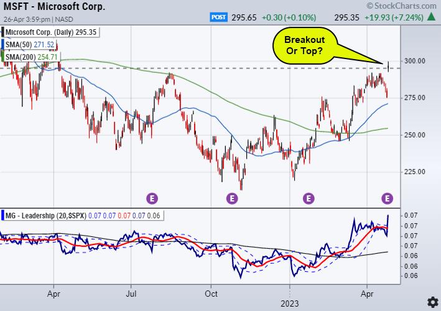Click the earnings marker near Oct
The height and width of the screenshot is (311, 441).
click(231, 198)
